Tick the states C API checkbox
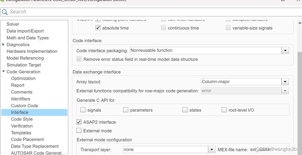 (x=185, y=110)
